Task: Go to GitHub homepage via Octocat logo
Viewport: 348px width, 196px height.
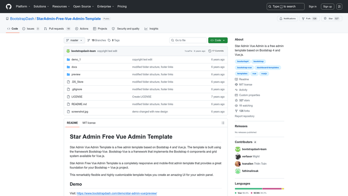Action: (9, 7)
